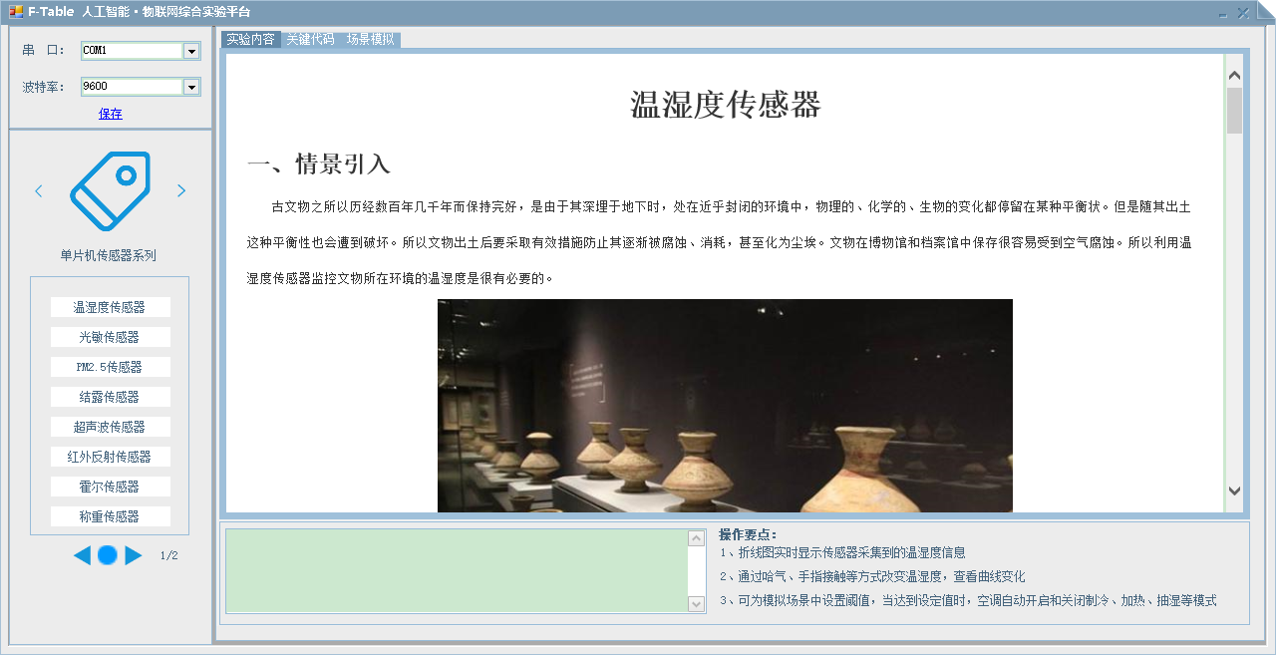The width and height of the screenshot is (1276, 655).
Task: Select the second page dot indicator
Action: click(107, 556)
